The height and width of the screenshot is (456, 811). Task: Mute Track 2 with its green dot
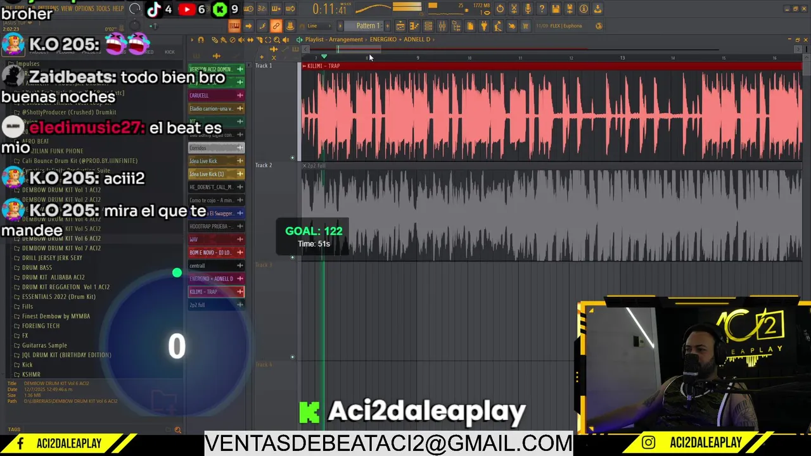pos(292,257)
